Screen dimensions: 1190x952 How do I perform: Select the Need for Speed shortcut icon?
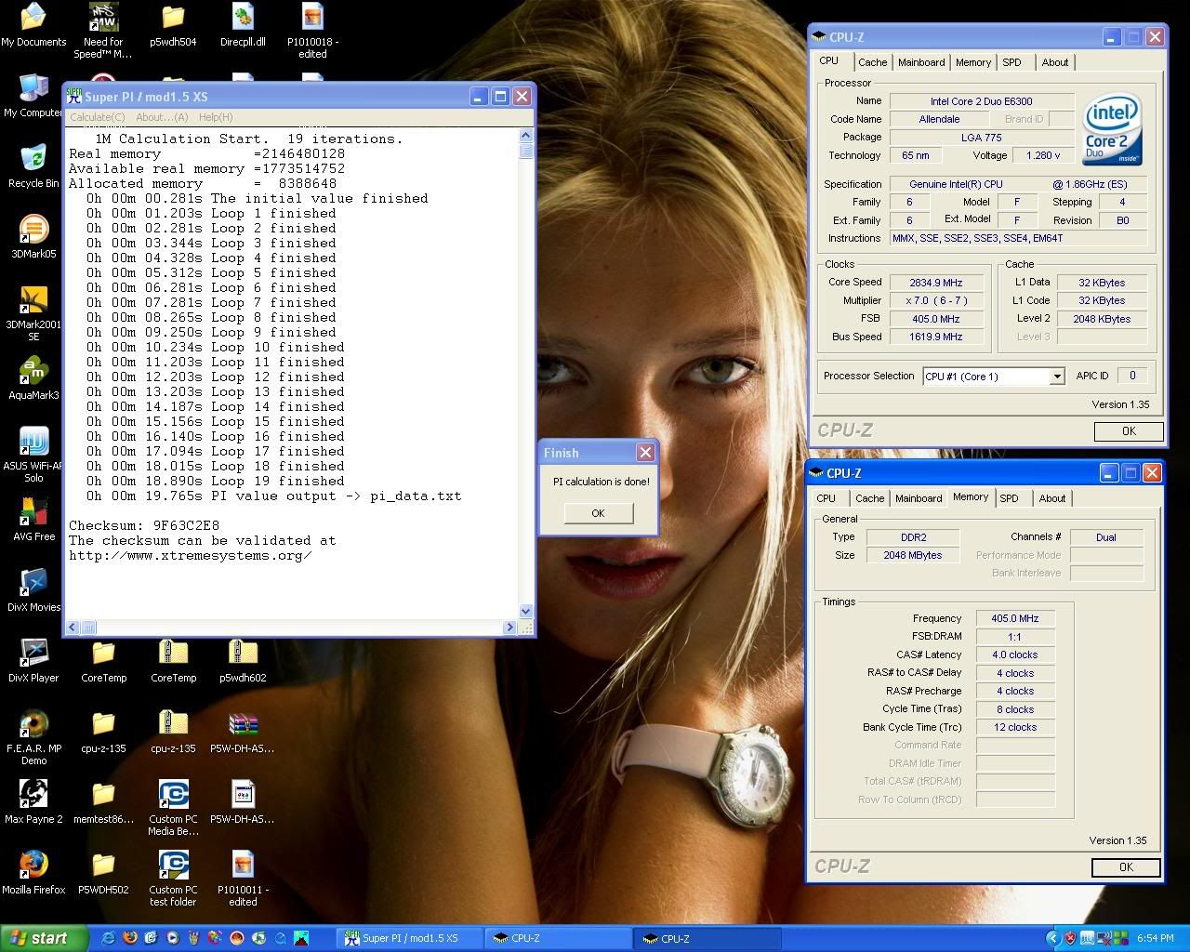coord(103,30)
